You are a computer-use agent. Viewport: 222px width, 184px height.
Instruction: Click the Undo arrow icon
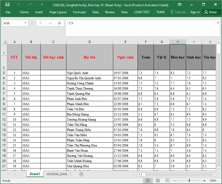pos(19,5)
